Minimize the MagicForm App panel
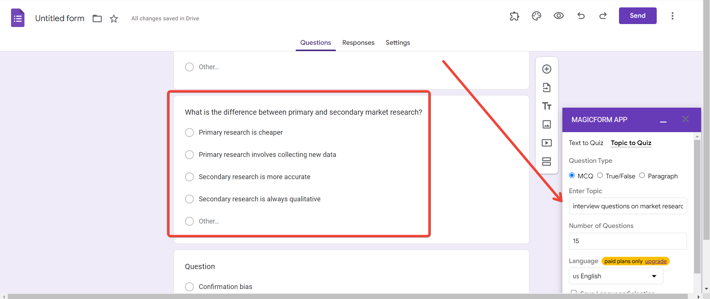710x299 pixels. click(663, 121)
